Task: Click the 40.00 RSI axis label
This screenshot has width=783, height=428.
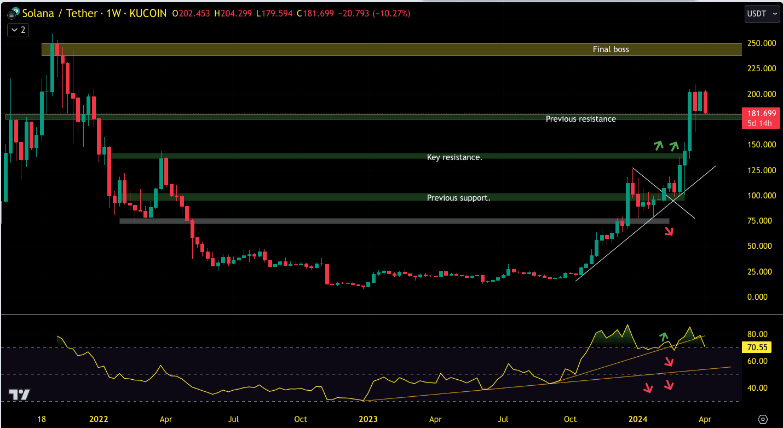Action: pos(758,388)
